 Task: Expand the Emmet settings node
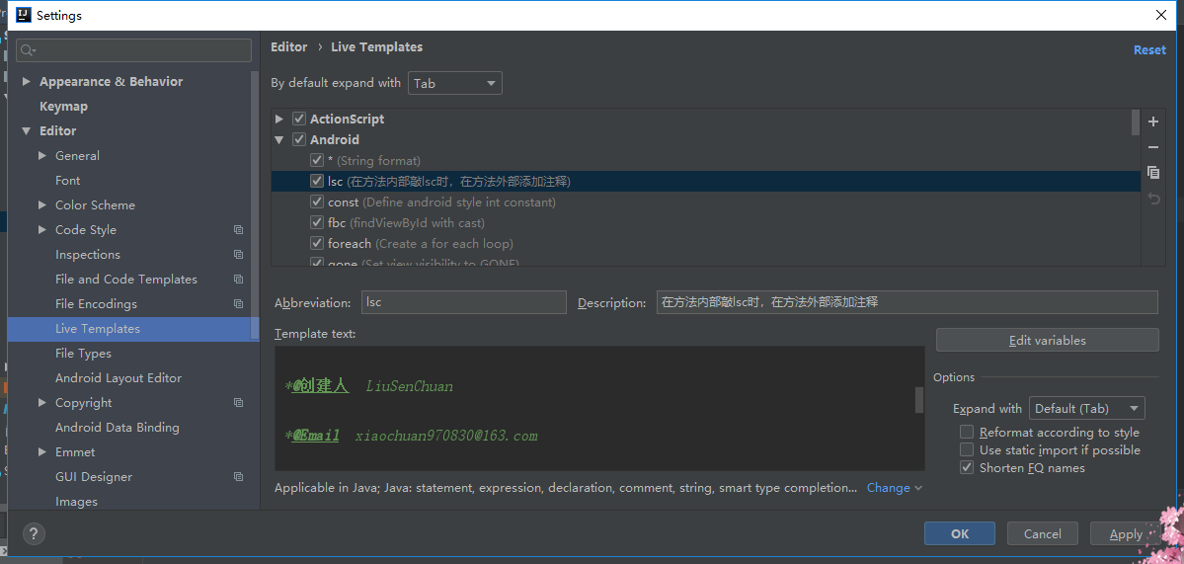click(x=42, y=451)
